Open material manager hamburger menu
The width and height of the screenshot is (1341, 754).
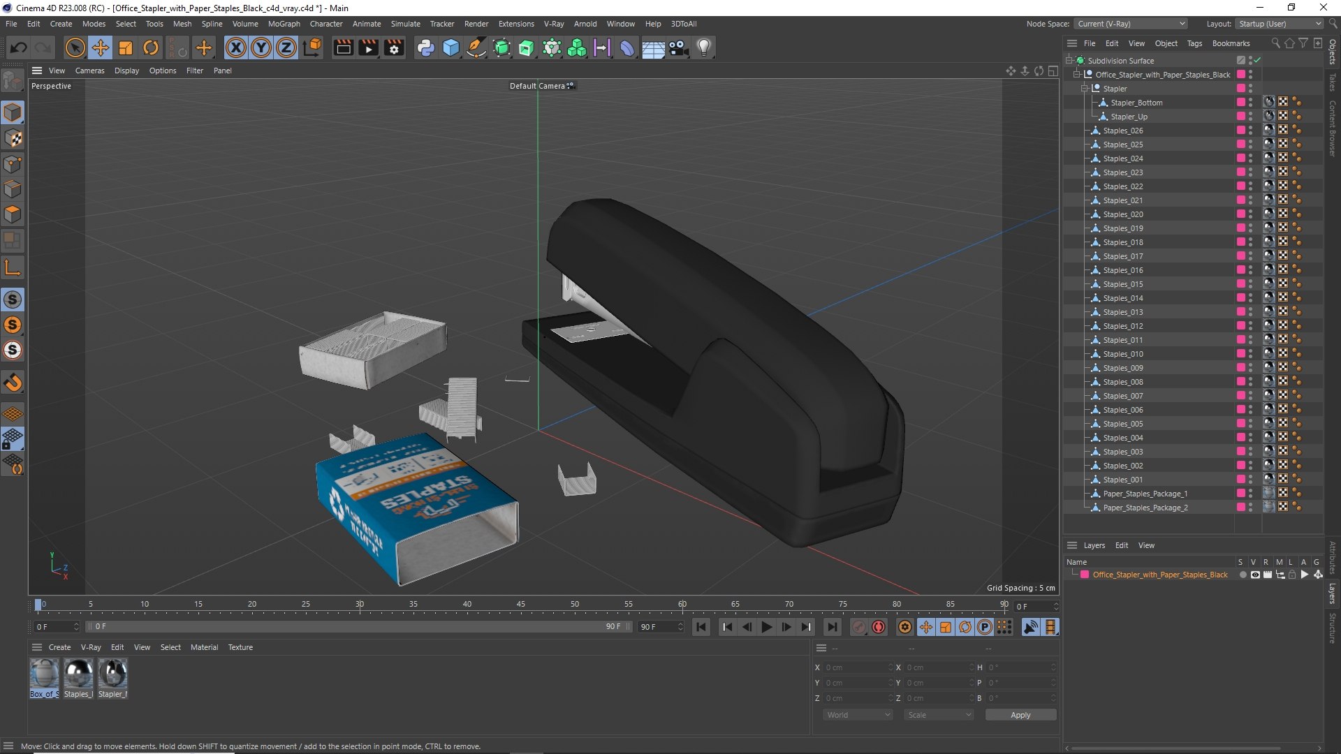(x=37, y=647)
